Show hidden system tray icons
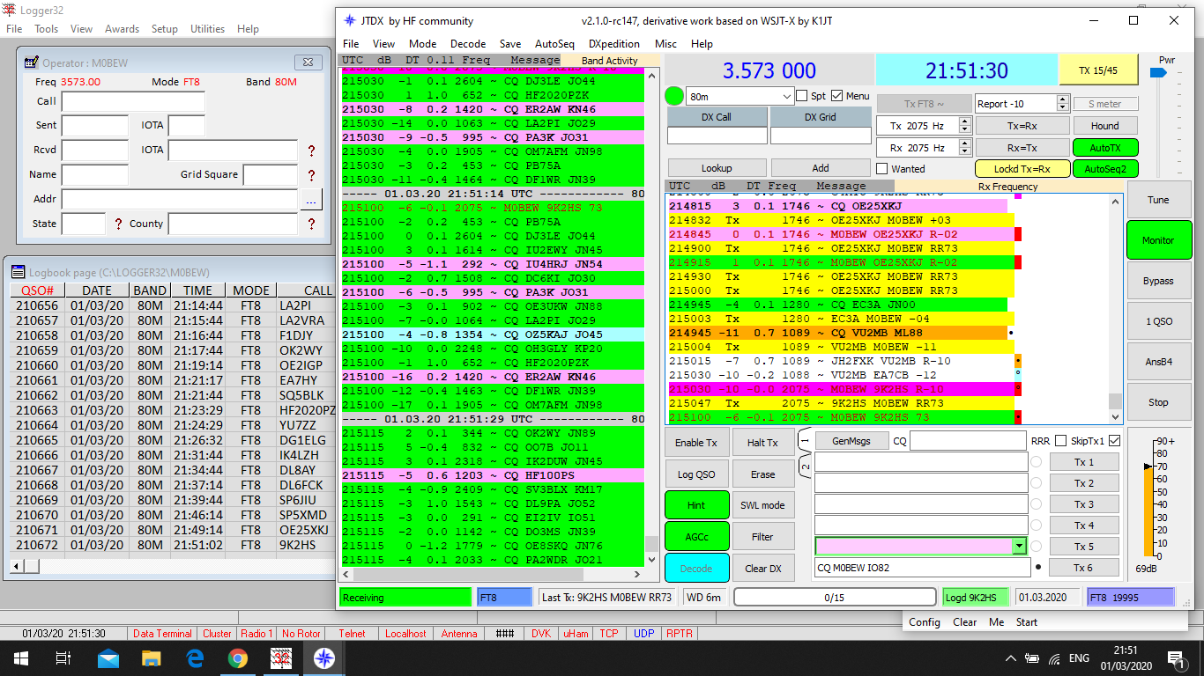1204x676 pixels. pos(1011,658)
